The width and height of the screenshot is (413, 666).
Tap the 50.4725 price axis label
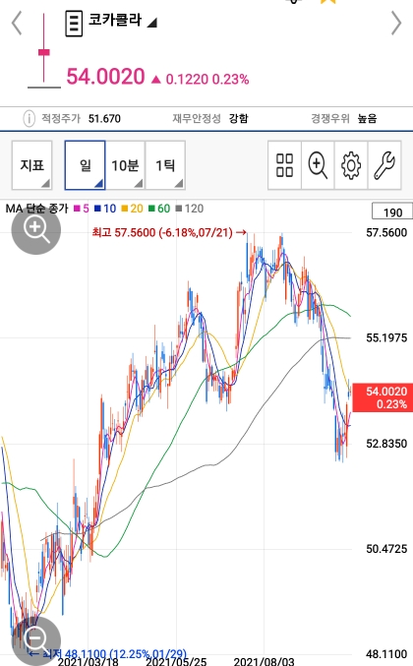tap(386, 549)
